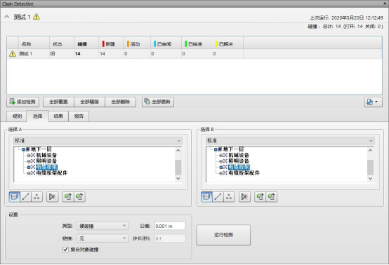Expand 电缆桥架配件 node in Selection A tree

click(29, 173)
